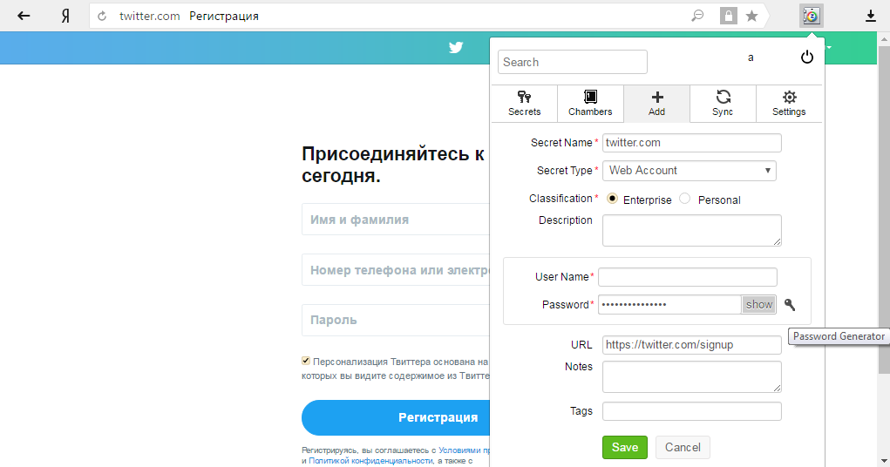Click the Description text area

[x=691, y=230]
